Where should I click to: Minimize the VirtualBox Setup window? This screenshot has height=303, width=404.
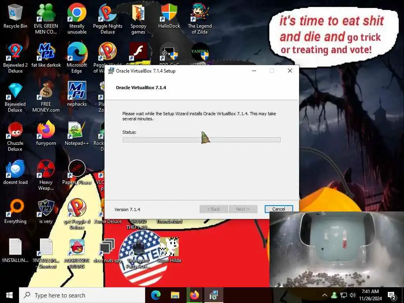pos(254,71)
